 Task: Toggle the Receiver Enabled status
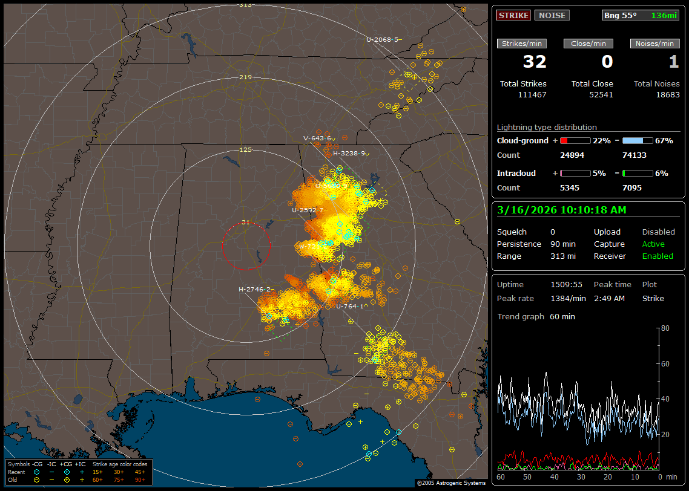657,256
